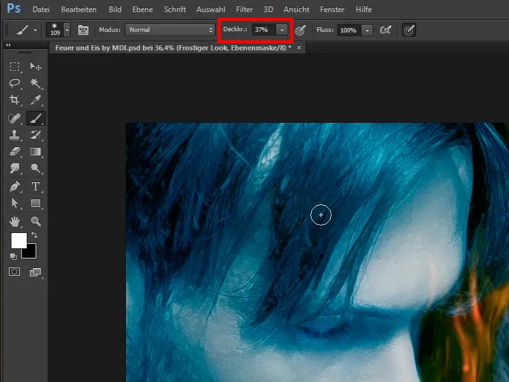The height and width of the screenshot is (382, 509).
Task: Select the History Brush tool
Action: pos(36,135)
